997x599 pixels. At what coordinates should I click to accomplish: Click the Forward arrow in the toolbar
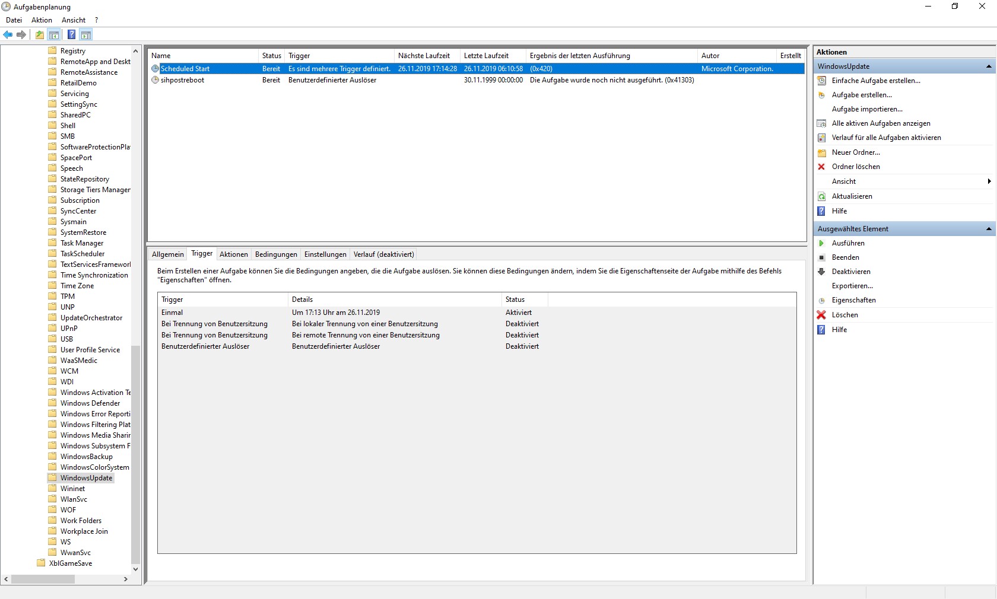pos(21,35)
